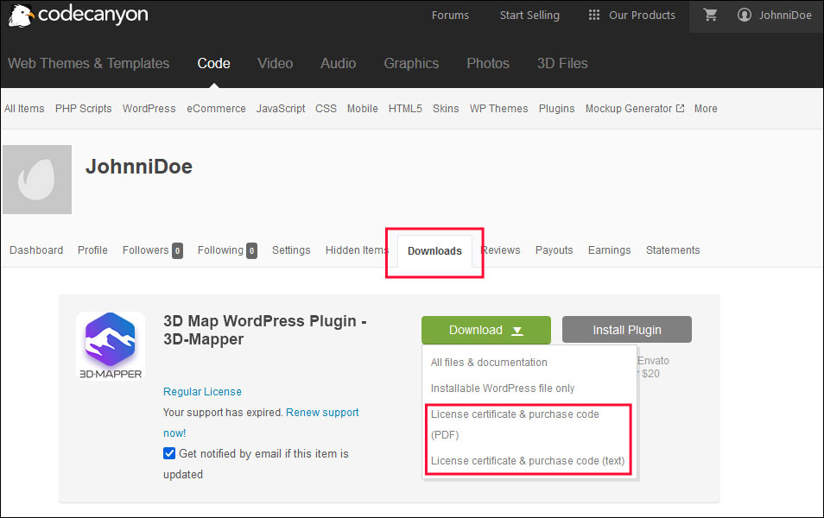The width and height of the screenshot is (824, 518).
Task: Browse the WordPress subcategory
Action: coord(149,108)
